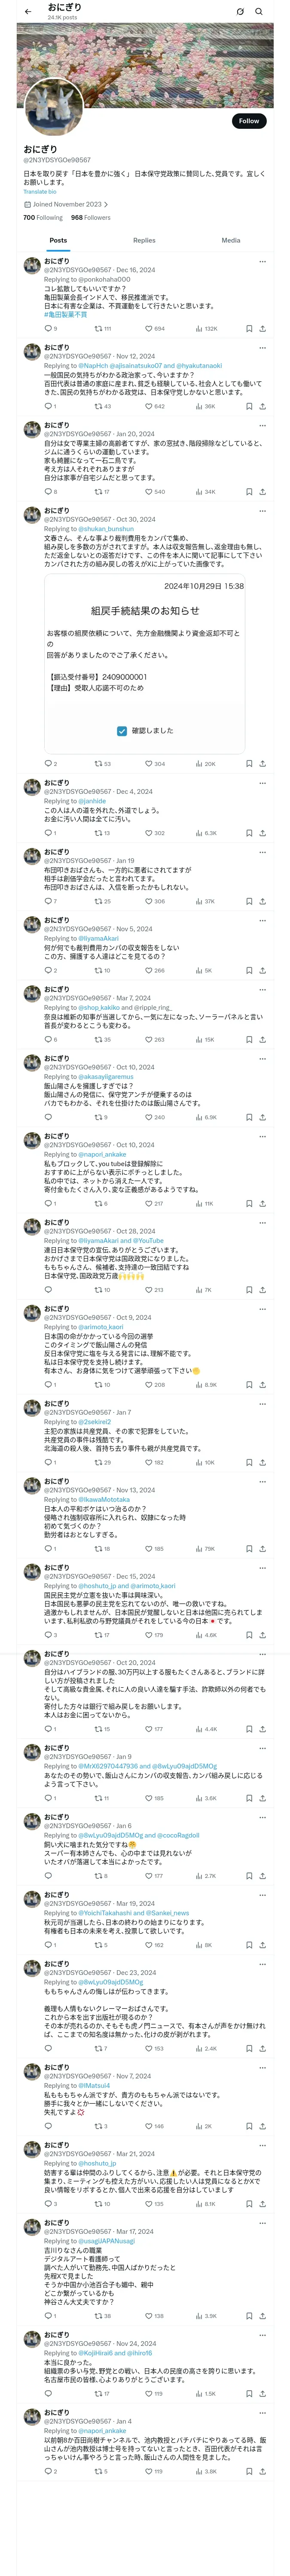Expand the Joined November 2023 chevron
Image resolution: width=290 pixels, height=2576 pixels.
pos(106,204)
